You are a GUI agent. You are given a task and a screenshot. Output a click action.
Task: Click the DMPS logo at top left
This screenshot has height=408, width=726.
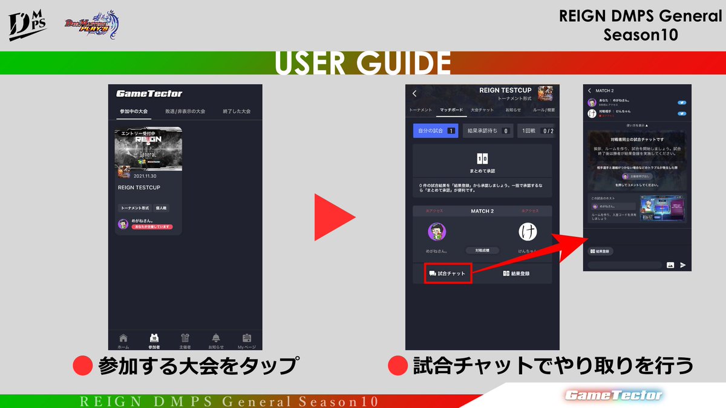[28, 26]
